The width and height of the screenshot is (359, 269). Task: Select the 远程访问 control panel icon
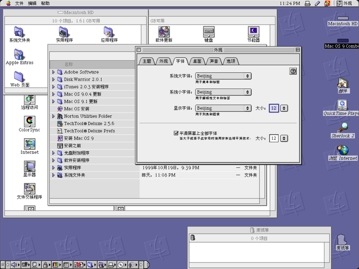[x=29, y=100]
